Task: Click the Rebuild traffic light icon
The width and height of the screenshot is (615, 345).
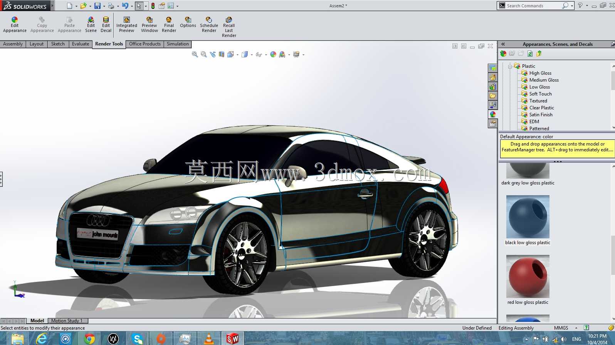Action: (x=153, y=6)
